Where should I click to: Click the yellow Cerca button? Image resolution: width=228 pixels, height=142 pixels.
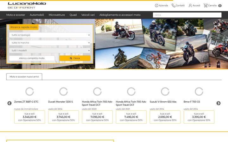pos(75,58)
